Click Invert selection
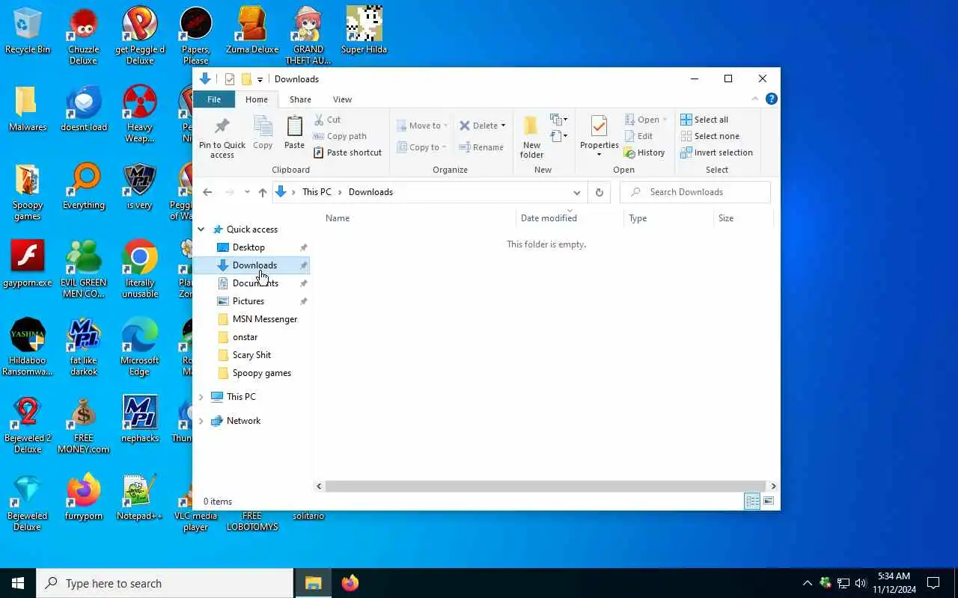The width and height of the screenshot is (958, 598). [716, 152]
